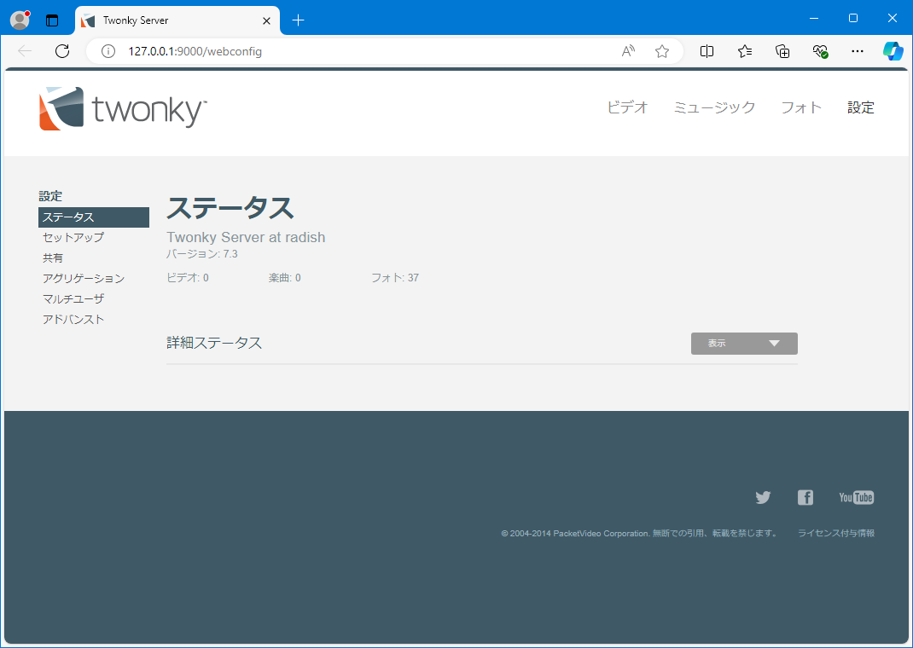Image resolution: width=913 pixels, height=648 pixels.
Task: Open a new browser tab
Action: 298,20
